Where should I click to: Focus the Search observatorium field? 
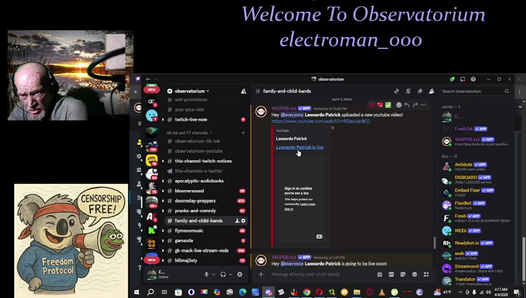476,91
